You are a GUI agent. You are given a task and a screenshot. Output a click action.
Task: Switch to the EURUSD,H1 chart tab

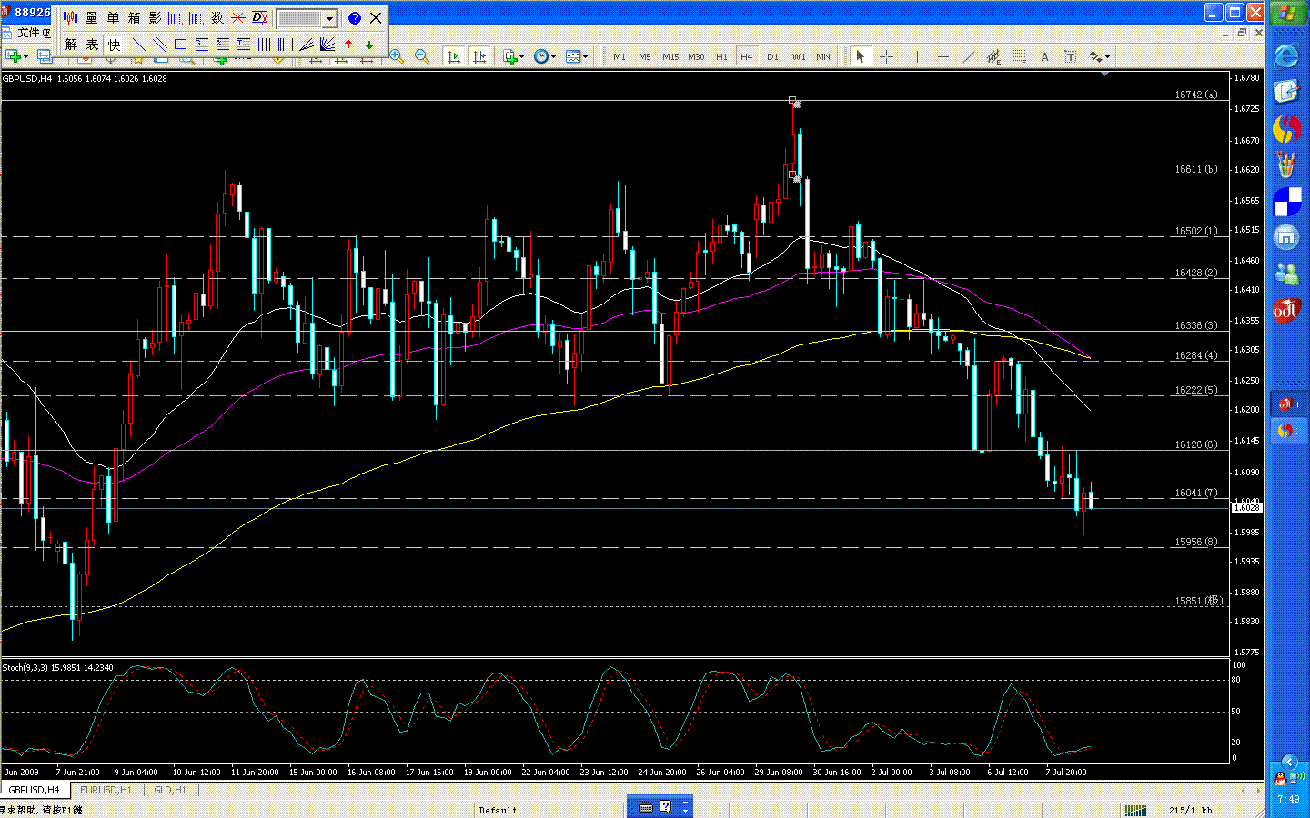tap(106, 790)
